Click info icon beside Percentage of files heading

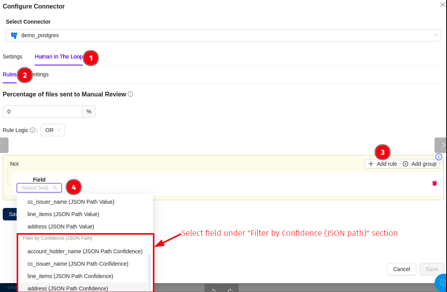tap(130, 94)
